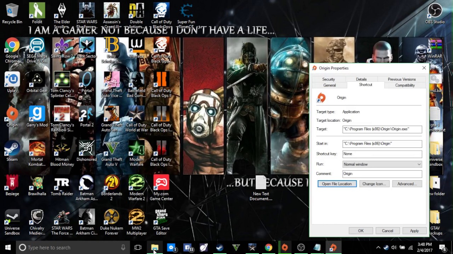Open the Recycle Bin desktop icon
The height and width of the screenshot is (254, 453).
point(12,14)
